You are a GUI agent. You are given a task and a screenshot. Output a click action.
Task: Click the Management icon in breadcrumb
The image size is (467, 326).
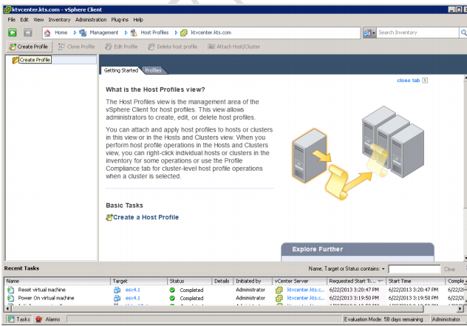(x=83, y=33)
